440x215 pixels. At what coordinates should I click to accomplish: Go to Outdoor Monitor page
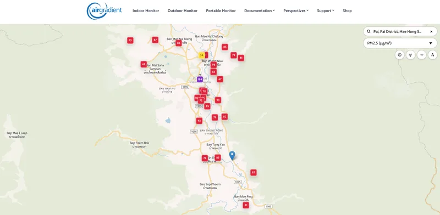tap(183, 10)
